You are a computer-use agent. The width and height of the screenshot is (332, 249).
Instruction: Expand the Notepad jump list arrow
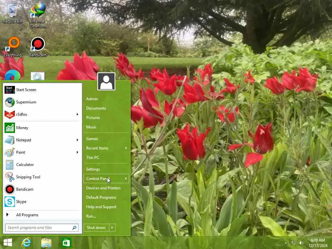coord(77,140)
